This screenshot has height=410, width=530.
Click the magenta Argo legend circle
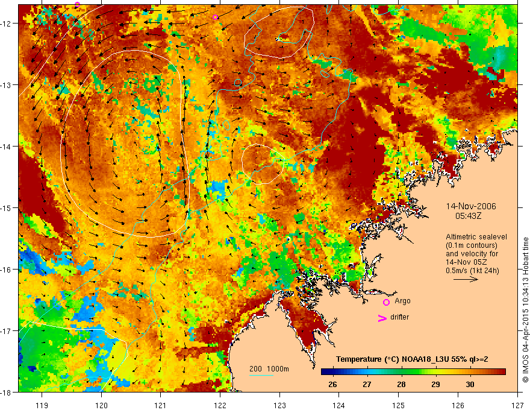(x=386, y=303)
